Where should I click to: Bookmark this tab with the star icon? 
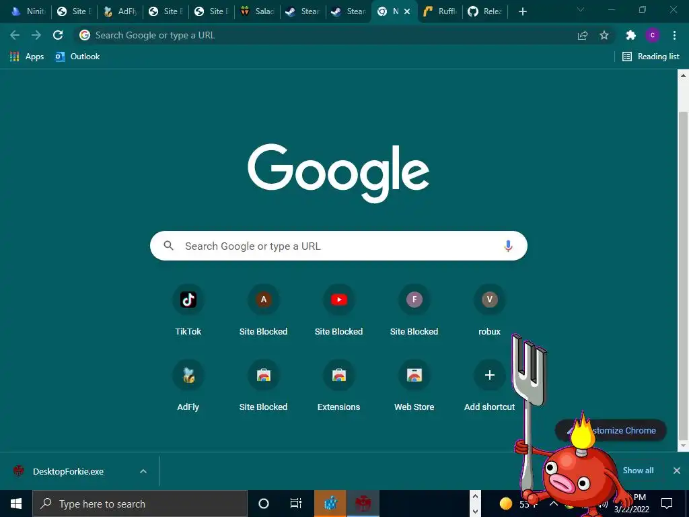pos(604,35)
